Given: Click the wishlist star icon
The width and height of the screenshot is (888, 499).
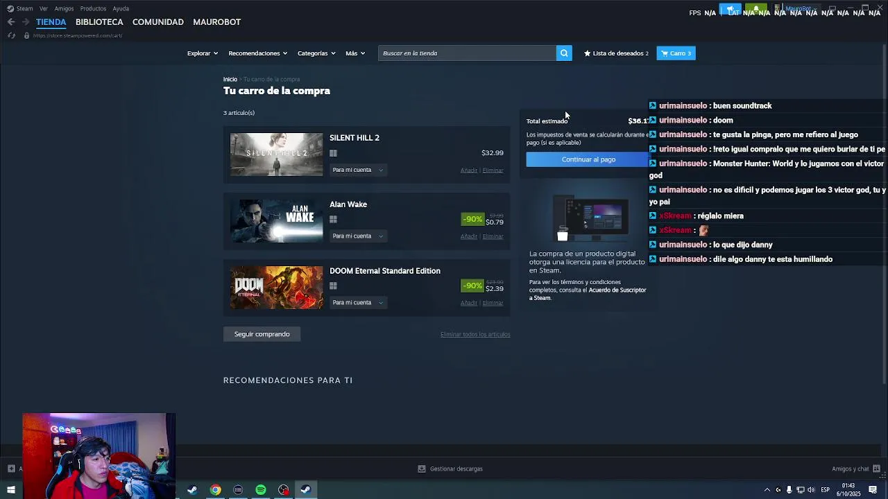Looking at the screenshot, I should click(x=587, y=53).
